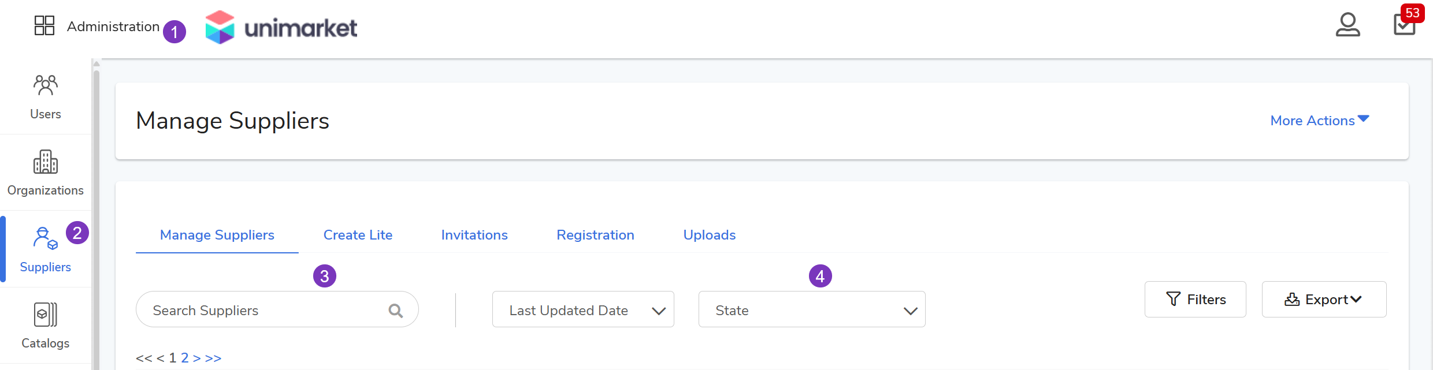
Task: Switch to the Invitations tab
Action: 474,235
